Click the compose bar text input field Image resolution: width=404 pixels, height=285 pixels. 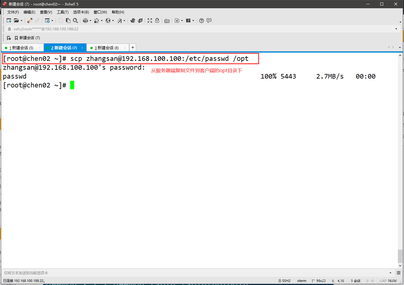coord(195,273)
